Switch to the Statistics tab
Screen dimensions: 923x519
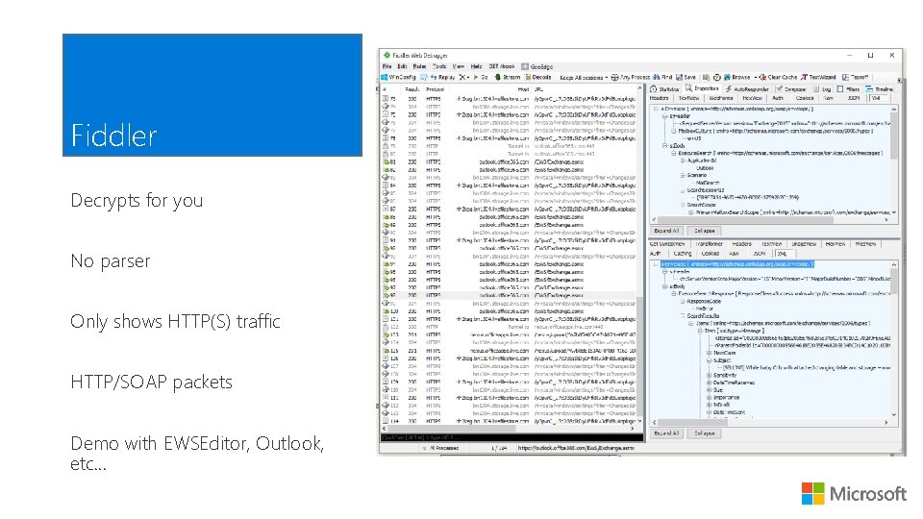click(x=665, y=88)
